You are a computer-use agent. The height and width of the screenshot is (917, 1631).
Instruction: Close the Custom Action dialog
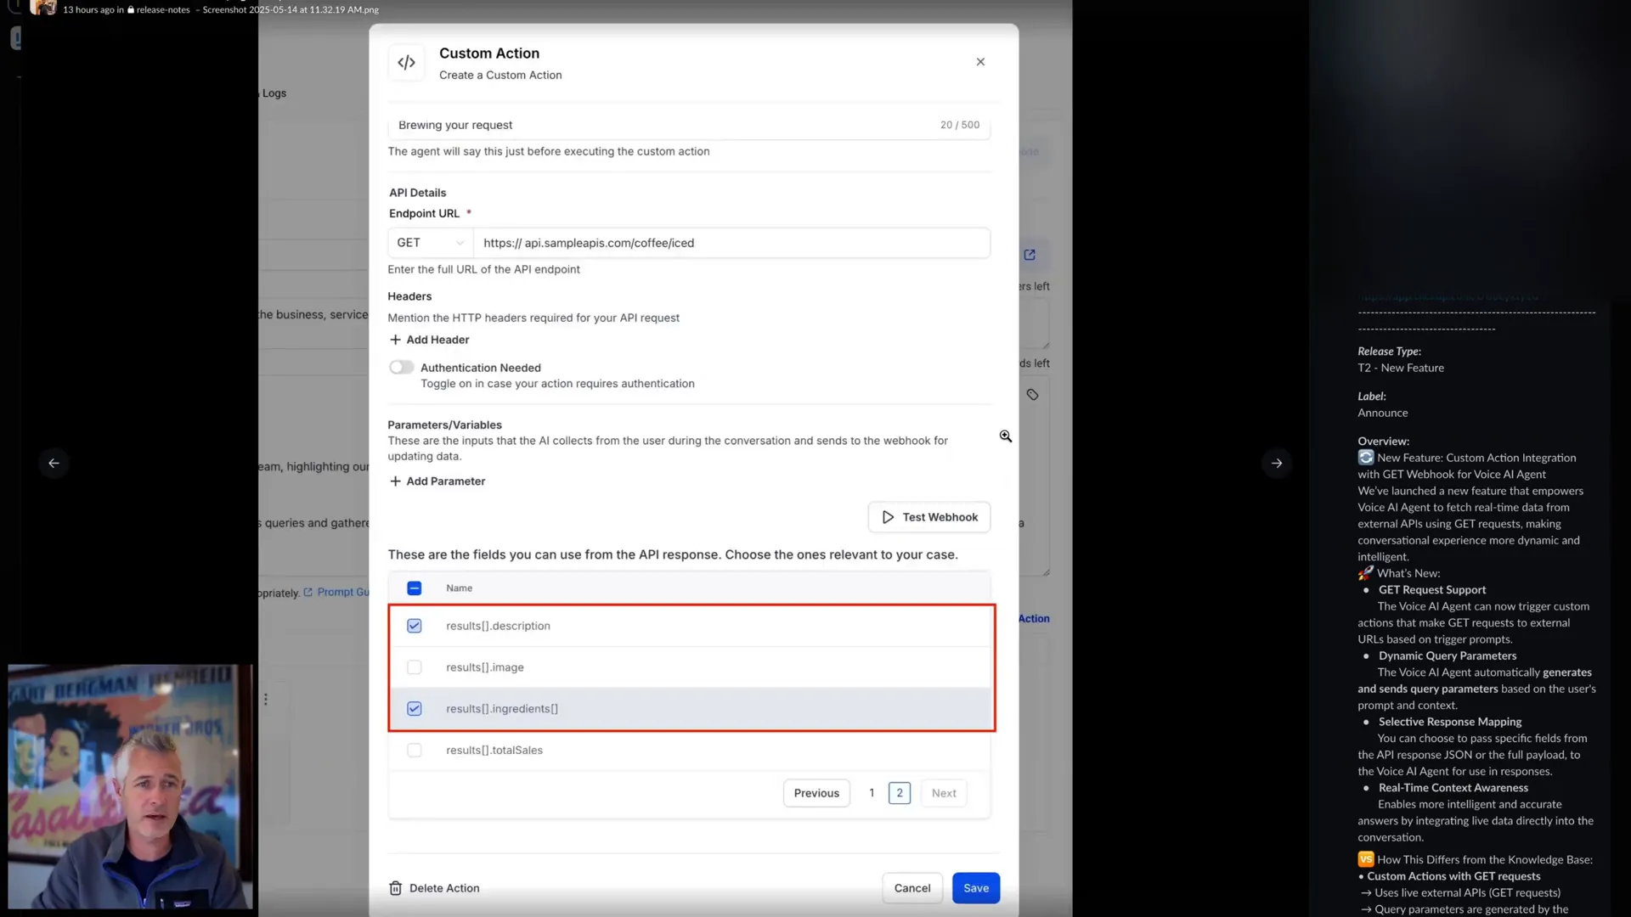[x=980, y=62]
